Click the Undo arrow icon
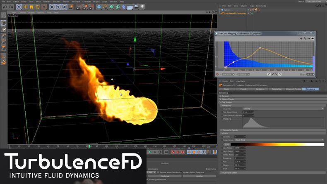The image size is (327, 184). (5, 7)
